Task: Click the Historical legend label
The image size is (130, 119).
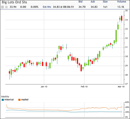Action: point(9,99)
